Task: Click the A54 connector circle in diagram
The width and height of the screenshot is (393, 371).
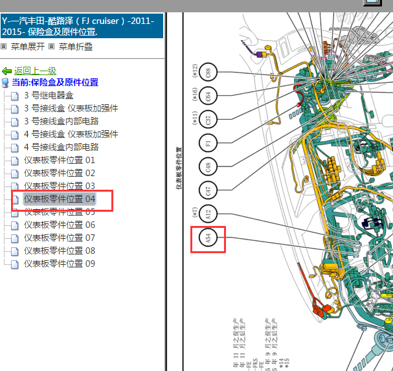Action: (x=208, y=238)
